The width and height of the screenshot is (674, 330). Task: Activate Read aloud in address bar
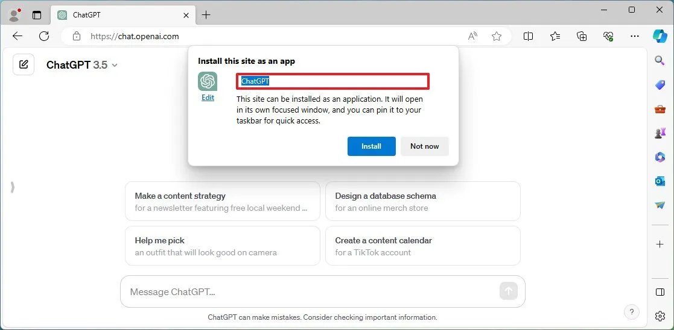(472, 37)
